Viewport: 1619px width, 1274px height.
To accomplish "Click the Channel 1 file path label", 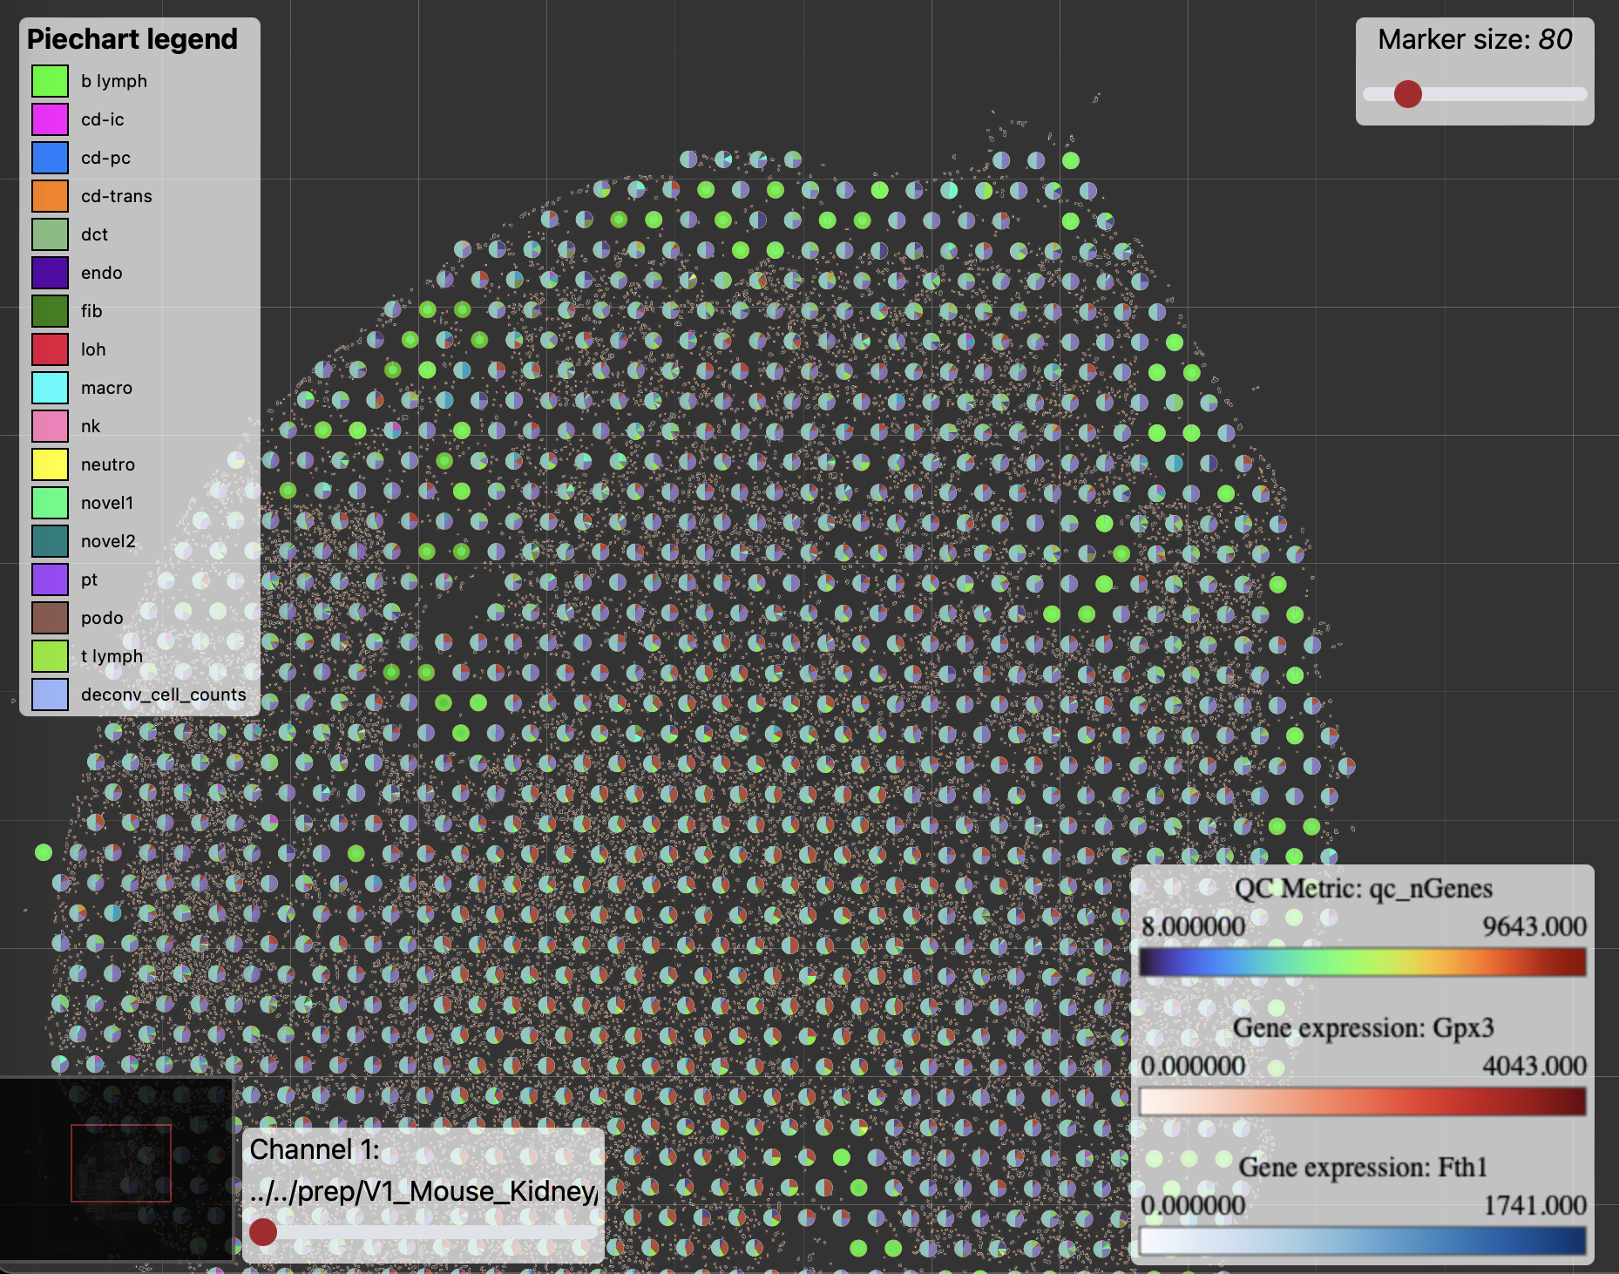I will [423, 1191].
